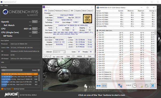
Task: Close sensors with blue X icon
Action: click(x=153, y=86)
